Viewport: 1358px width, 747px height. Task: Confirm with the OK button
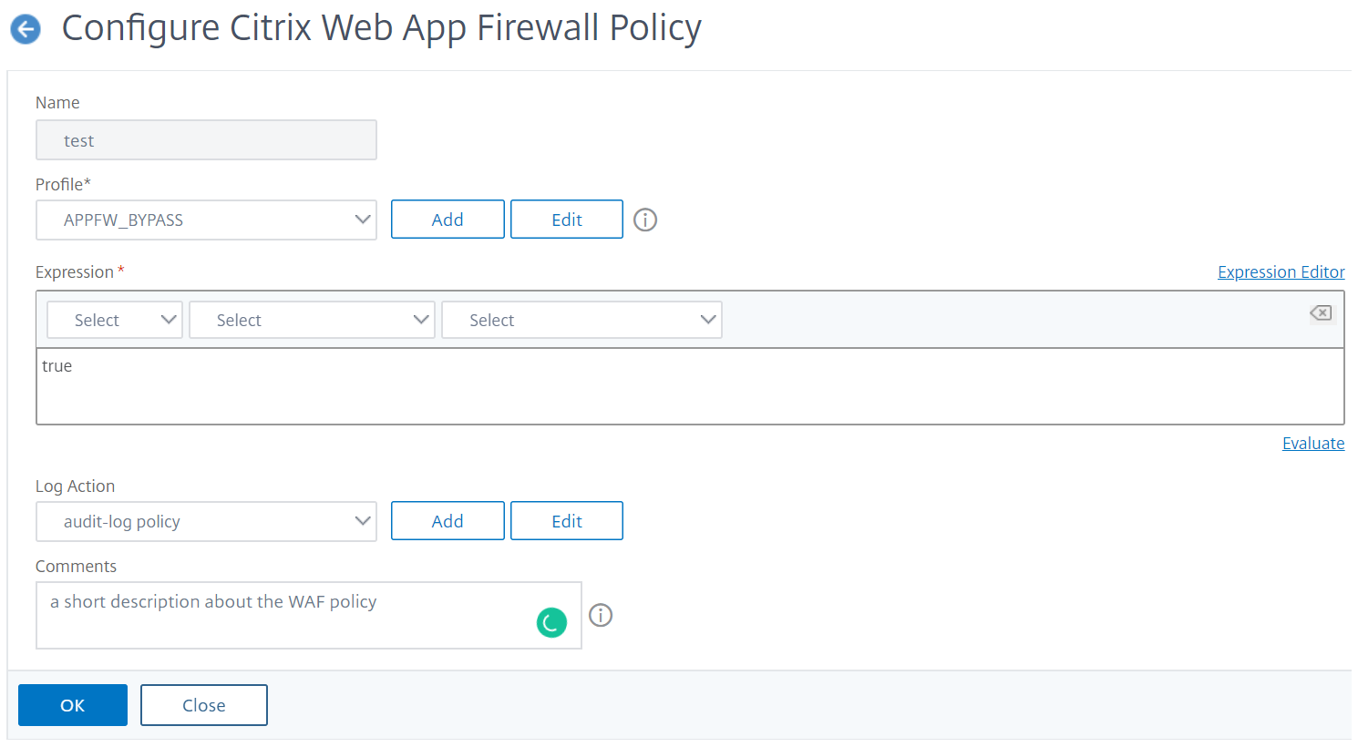click(x=73, y=705)
